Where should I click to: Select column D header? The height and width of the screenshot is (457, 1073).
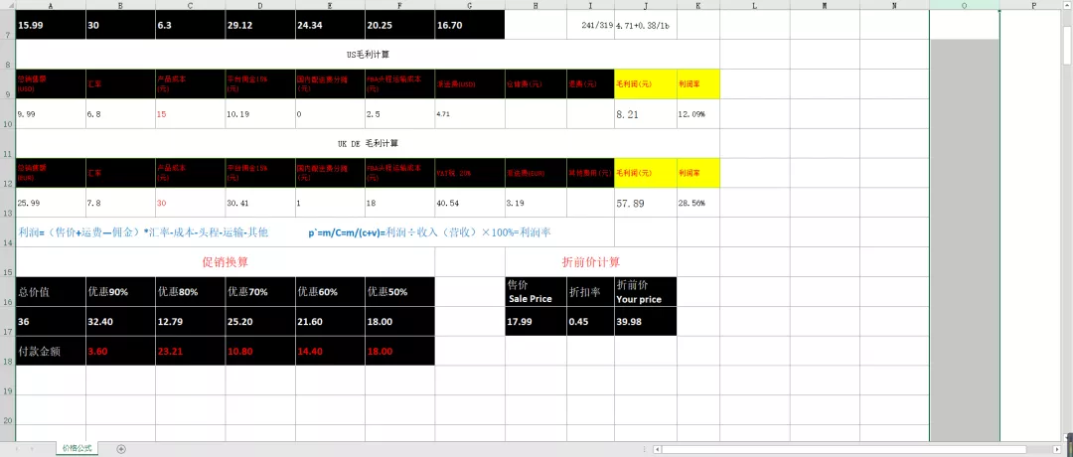[x=260, y=5]
